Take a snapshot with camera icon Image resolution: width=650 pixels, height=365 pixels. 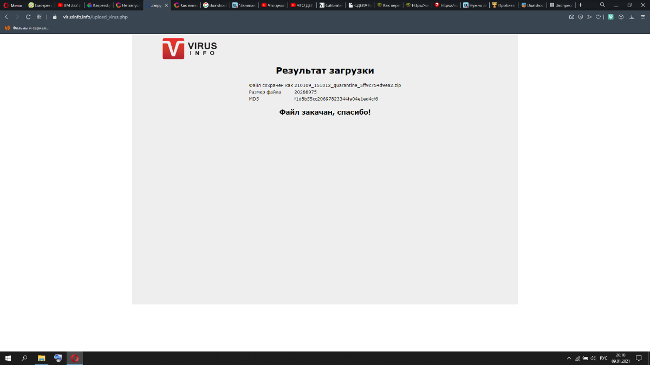tap(571, 17)
